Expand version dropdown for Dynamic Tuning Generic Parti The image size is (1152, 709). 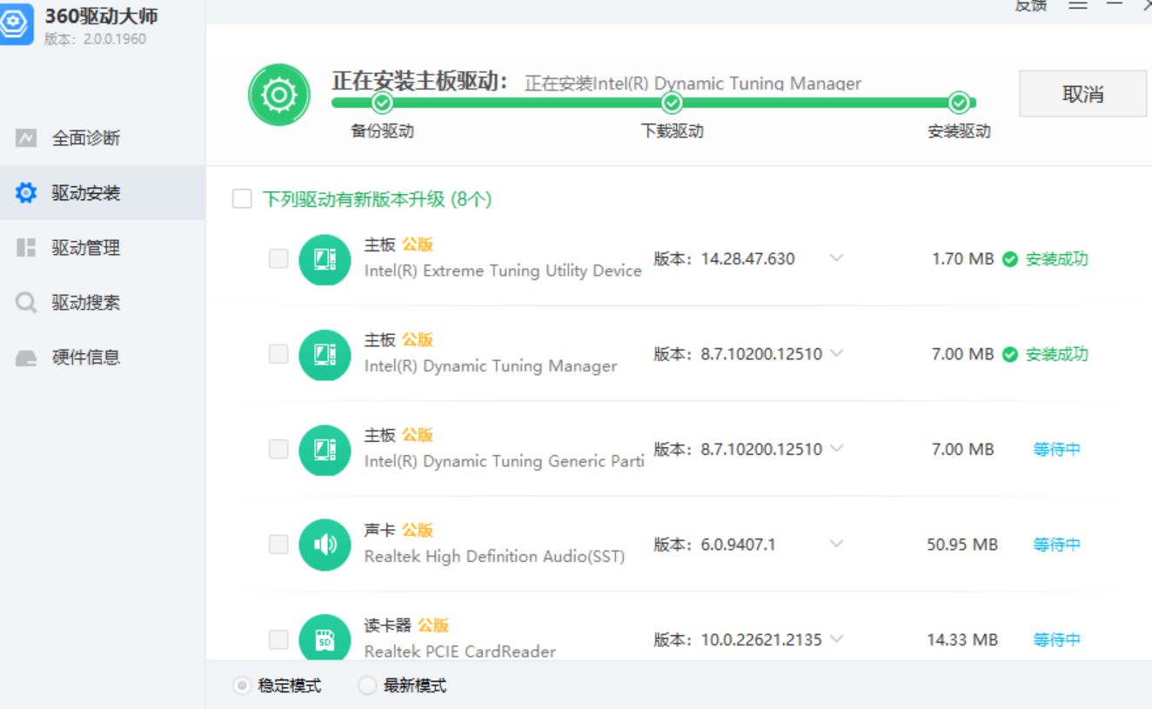click(836, 449)
